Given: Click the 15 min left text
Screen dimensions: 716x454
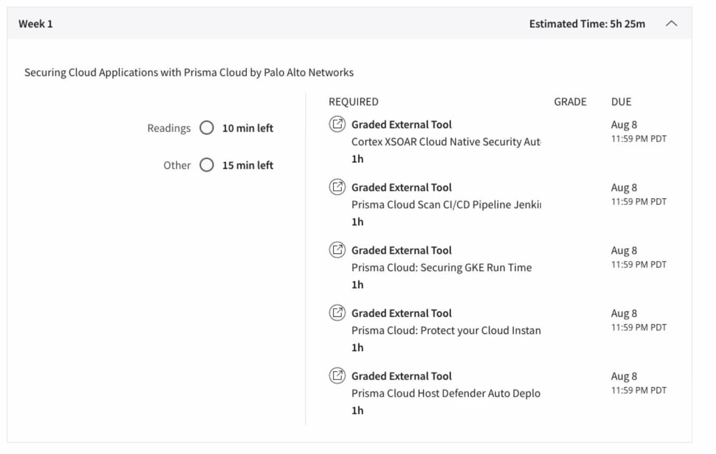Looking at the screenshot, I should 247,165.
